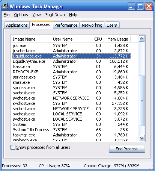Select the lsass.exe process

pyautogui.click(x=72, y=67)
